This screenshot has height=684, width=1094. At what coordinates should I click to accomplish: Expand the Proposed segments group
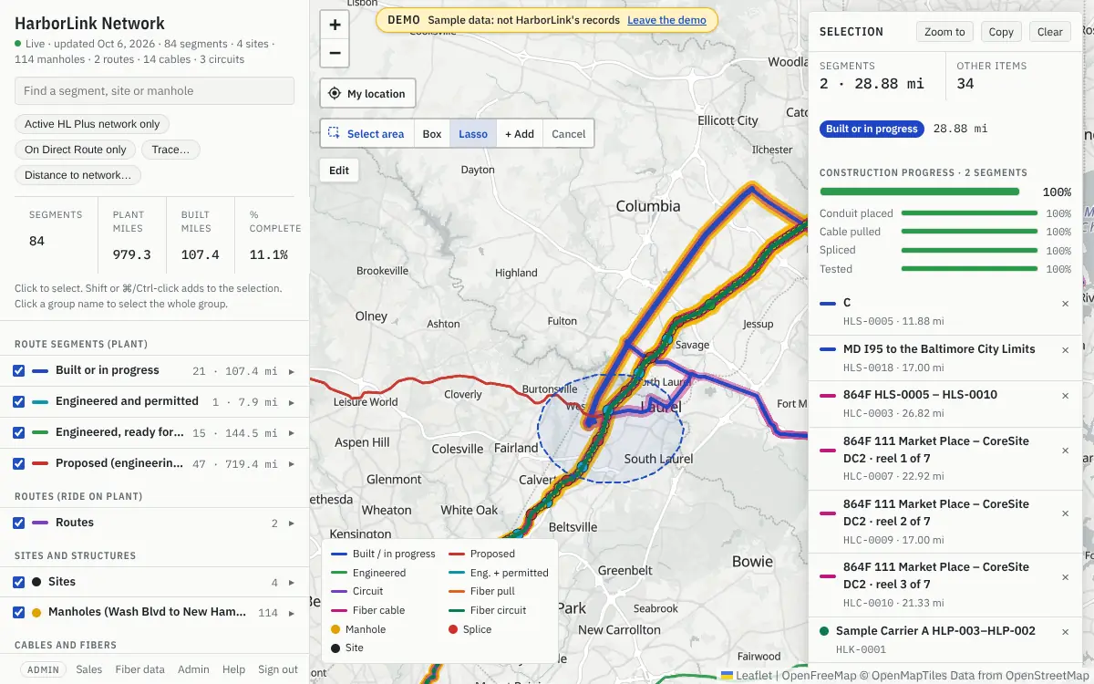292,464
